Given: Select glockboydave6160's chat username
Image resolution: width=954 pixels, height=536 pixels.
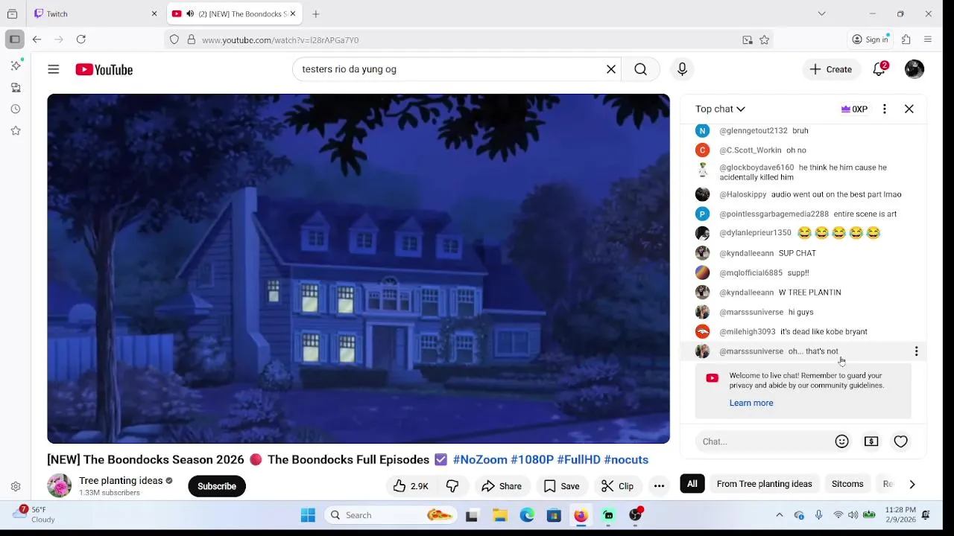Looking at the screenshot, I should tap(756, 167).
